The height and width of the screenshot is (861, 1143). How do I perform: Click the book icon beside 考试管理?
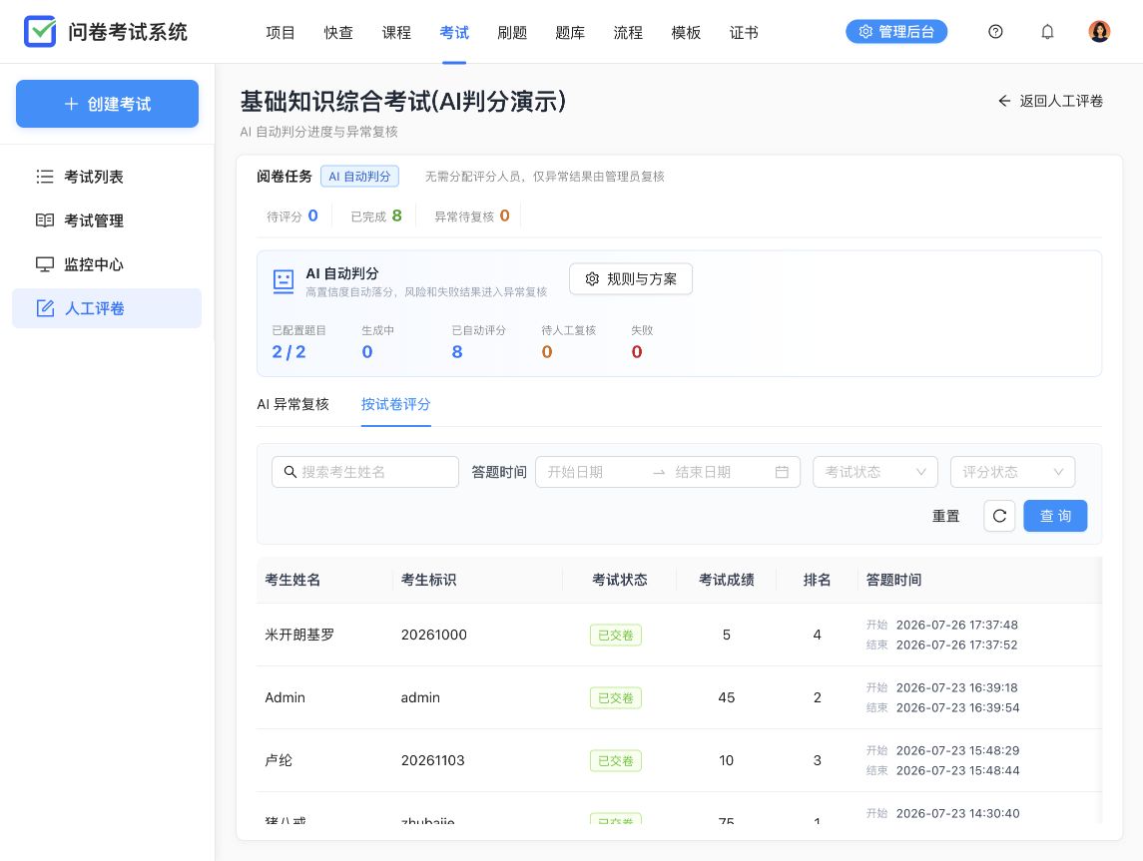pos(45,219)
